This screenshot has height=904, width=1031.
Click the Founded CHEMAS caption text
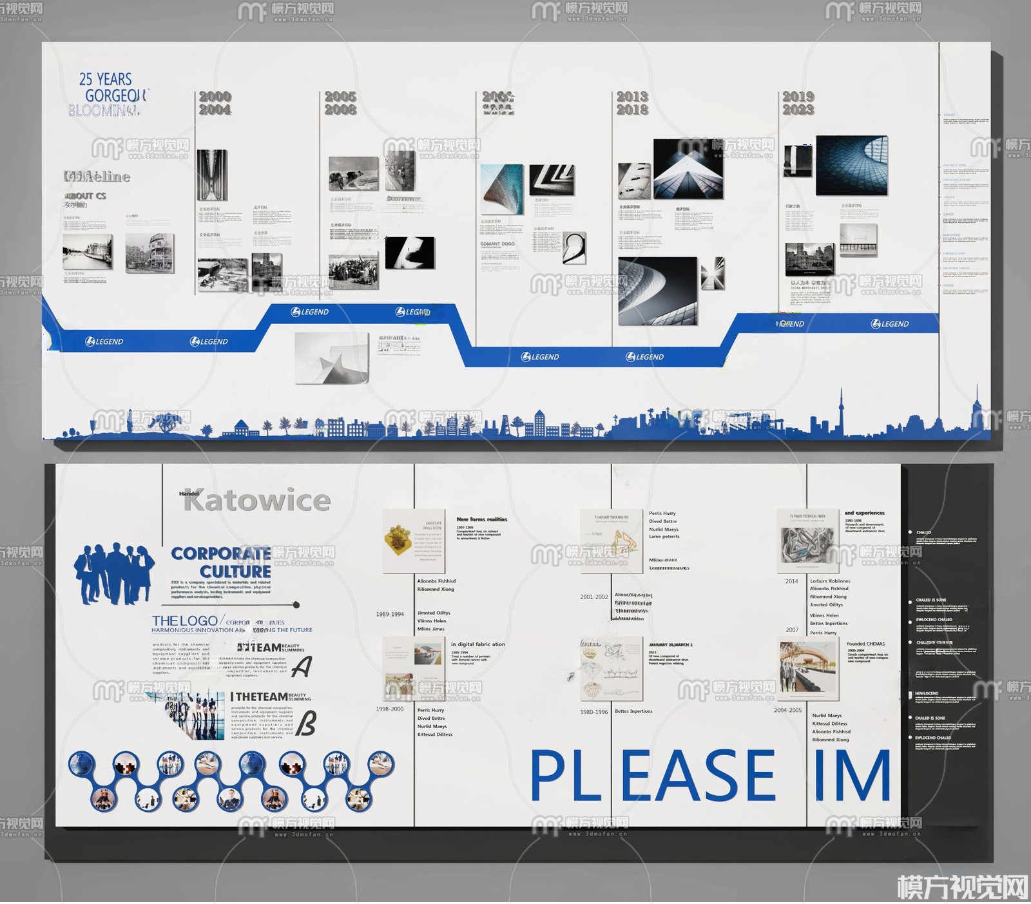coord(865,644)
